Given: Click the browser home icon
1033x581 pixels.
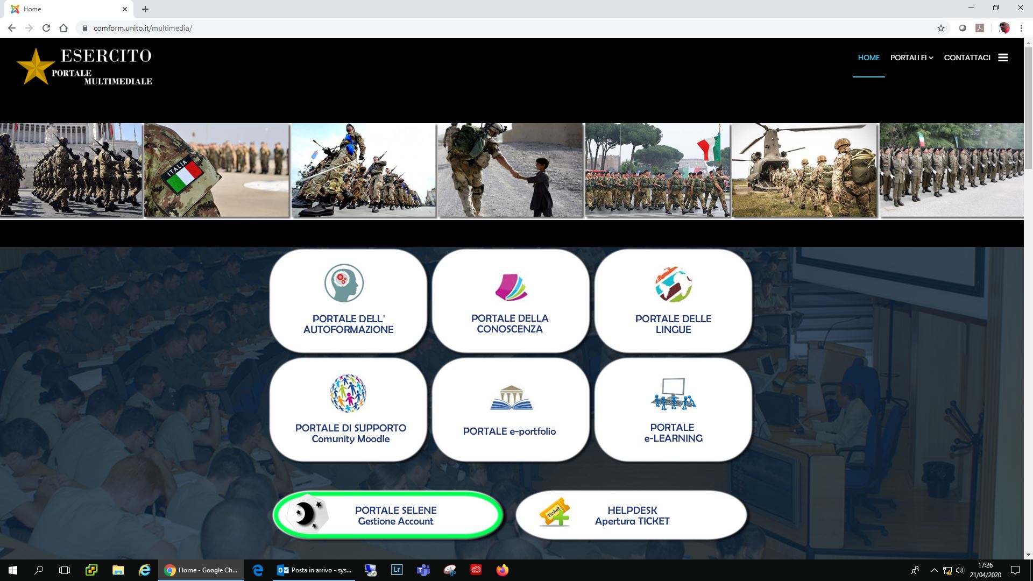Looking at the screenshot, I should [x=63, y=28].
